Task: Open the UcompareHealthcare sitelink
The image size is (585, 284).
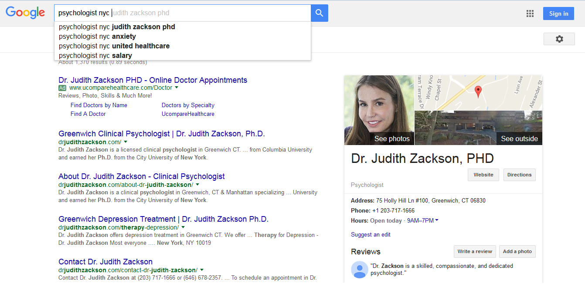Action: point(188,114)
